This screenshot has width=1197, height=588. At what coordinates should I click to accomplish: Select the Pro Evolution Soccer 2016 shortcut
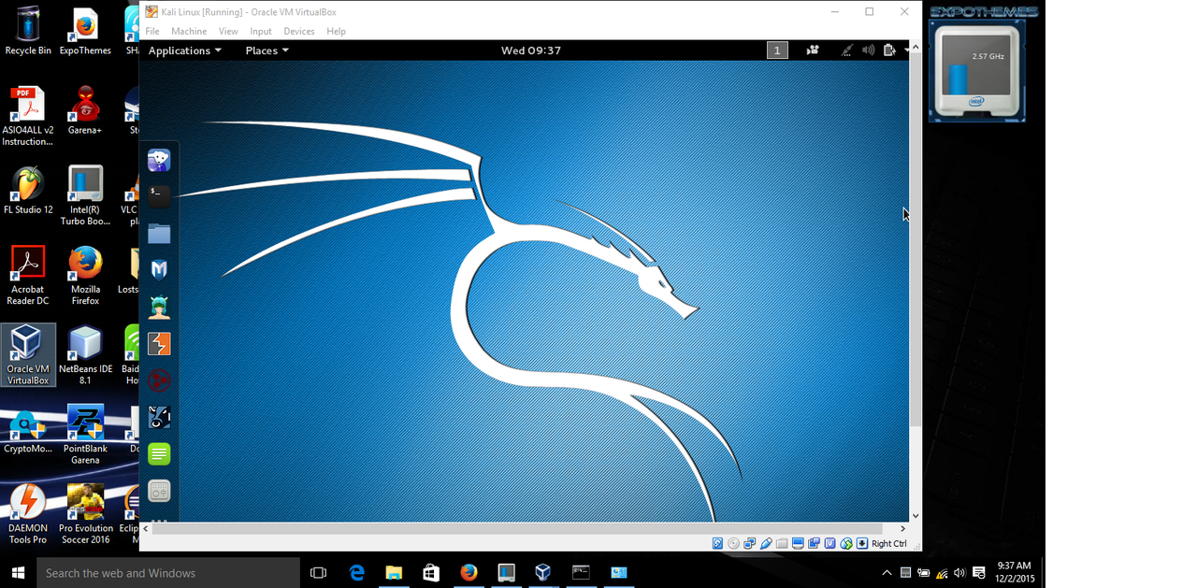tap(85, 514)
